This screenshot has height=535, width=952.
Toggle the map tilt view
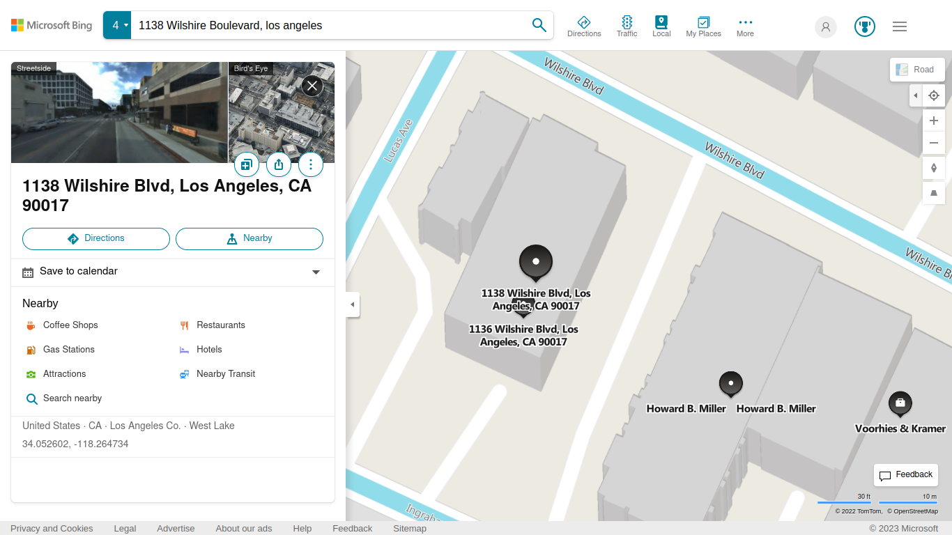click(934, 193)
